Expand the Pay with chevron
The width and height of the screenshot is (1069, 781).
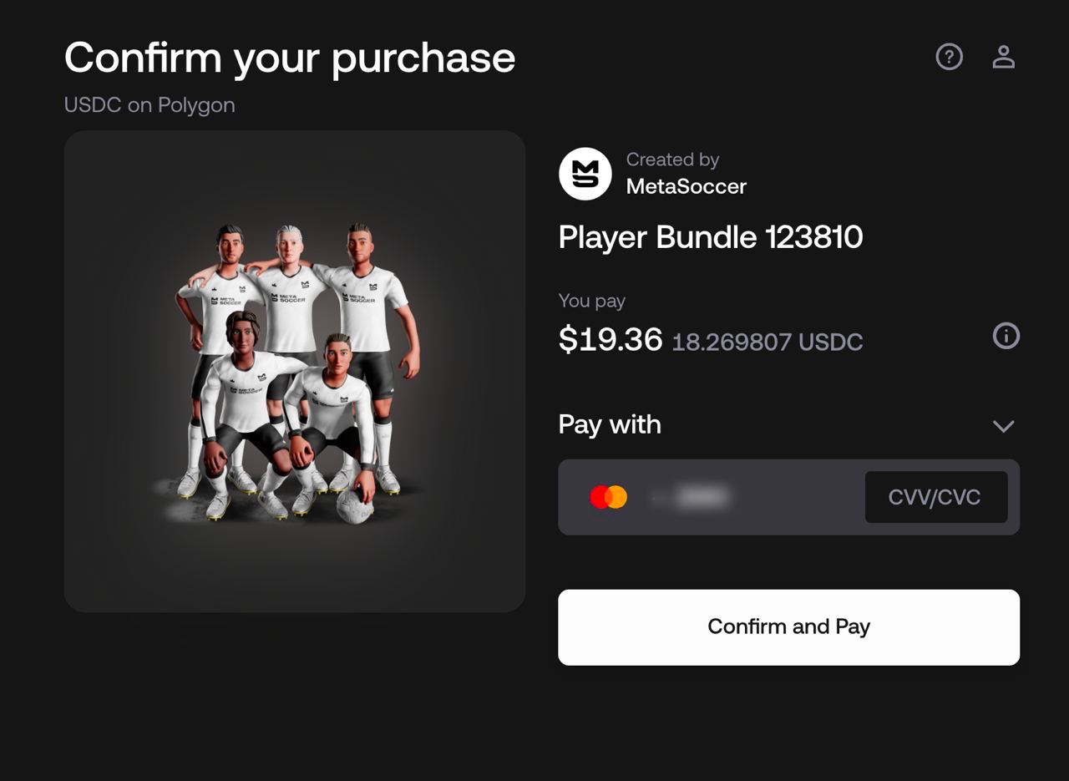[x=1003, y=426]
